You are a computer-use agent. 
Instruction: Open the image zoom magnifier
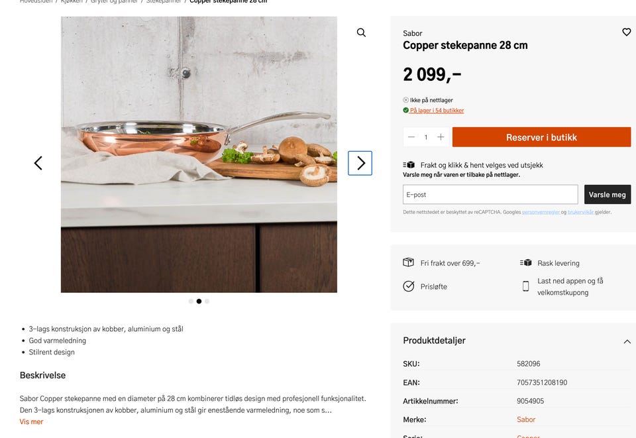pyautogui.click(x=361, y=32)
